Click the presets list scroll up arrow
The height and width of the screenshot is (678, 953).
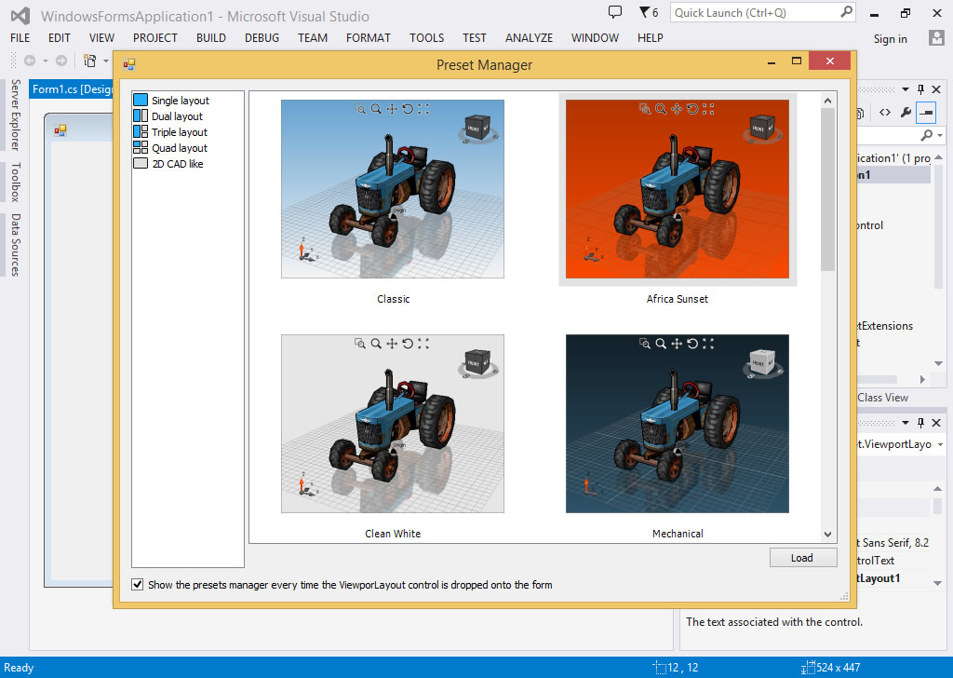827,101
